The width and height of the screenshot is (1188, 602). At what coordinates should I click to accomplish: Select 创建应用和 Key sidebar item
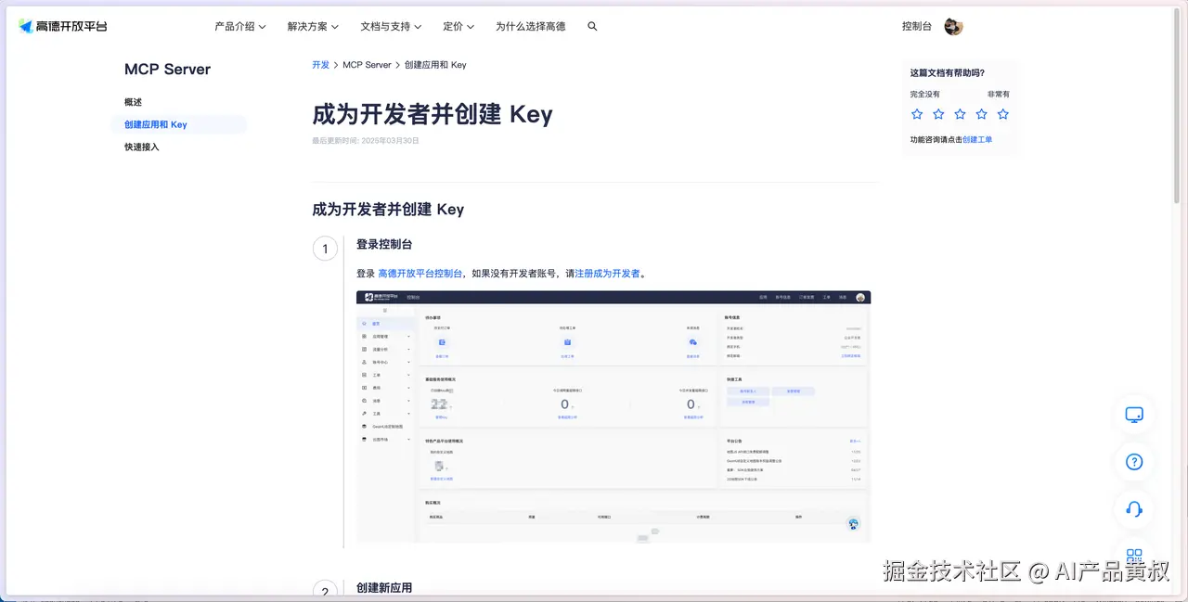pos(179,124)
